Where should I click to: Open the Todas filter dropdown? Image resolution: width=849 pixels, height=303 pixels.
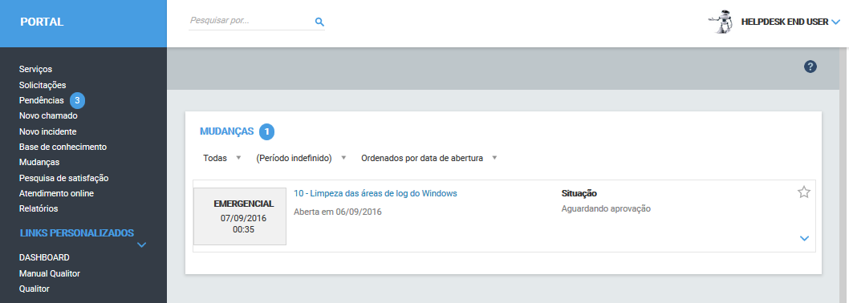pyautogui.click(x=222, y=158)
